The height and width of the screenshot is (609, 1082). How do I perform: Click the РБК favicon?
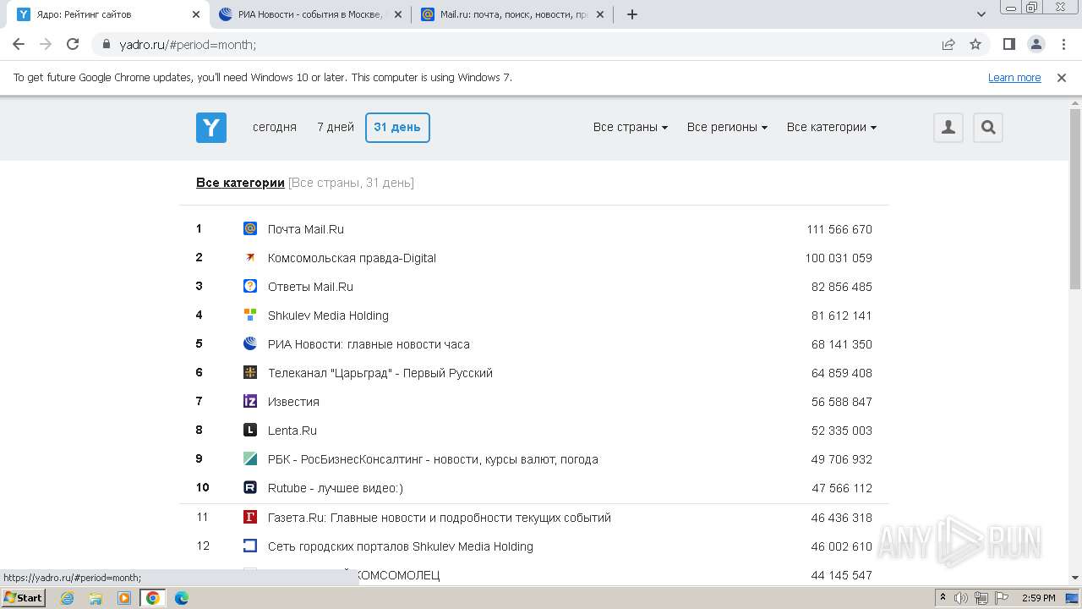[x=250, y=458]
